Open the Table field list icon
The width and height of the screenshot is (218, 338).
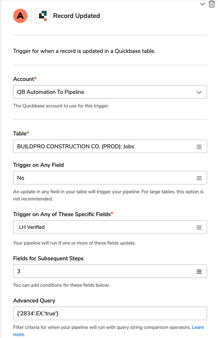[x=199, y=147]
